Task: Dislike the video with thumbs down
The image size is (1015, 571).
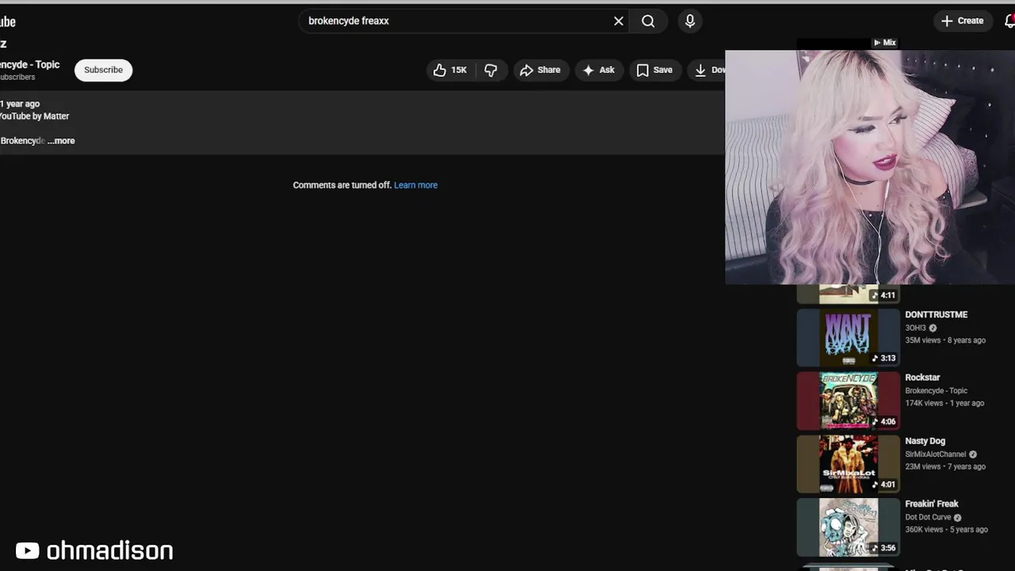Action: click(x=491, y=70)
